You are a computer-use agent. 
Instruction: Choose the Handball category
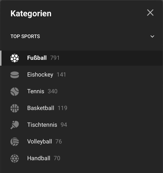point(39,158)
